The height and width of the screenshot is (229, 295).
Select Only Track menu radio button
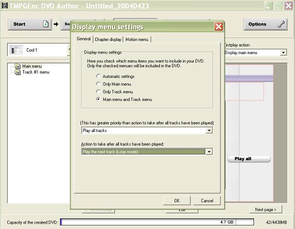click(98, 92)
